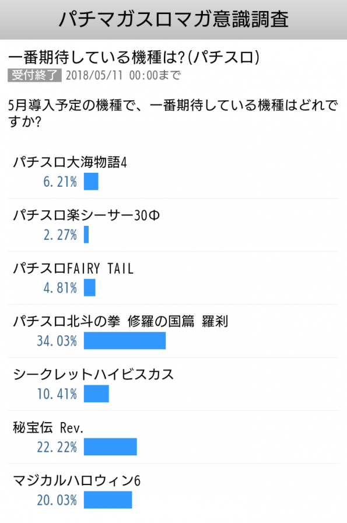Viewport: 347px width, 523px height.
Task: Click the 20.03% result bar
Action: pyautogui.click(x=108, y=500)
